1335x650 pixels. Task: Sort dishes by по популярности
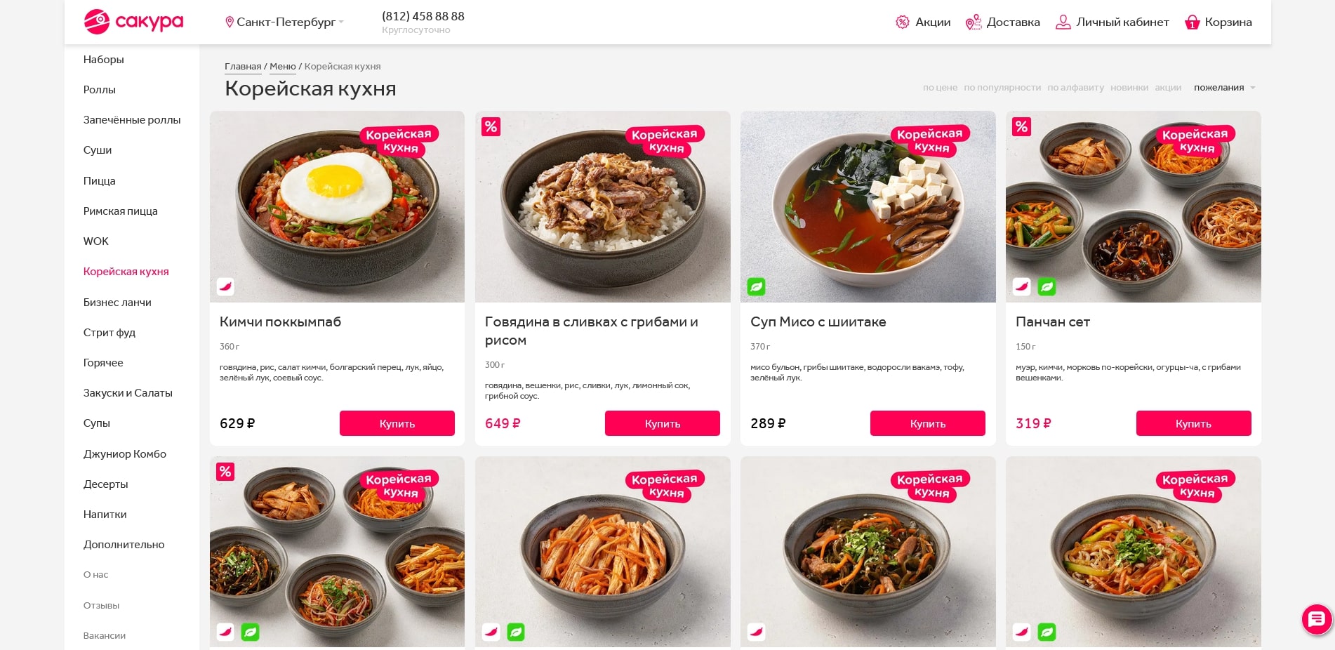point(1002,88)
